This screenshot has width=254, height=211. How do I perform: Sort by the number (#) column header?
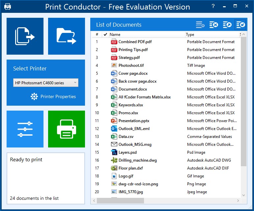pyautogui.click(x=97, y=34)
